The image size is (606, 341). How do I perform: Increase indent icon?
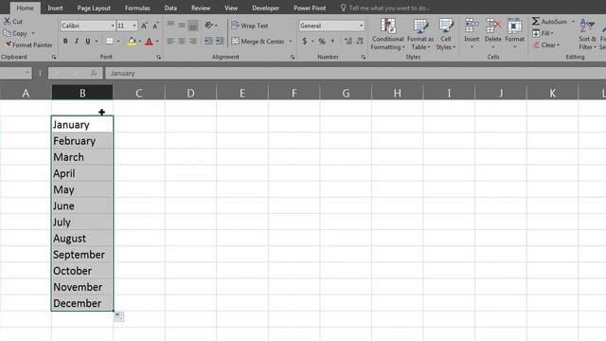[x=220, y=41]
